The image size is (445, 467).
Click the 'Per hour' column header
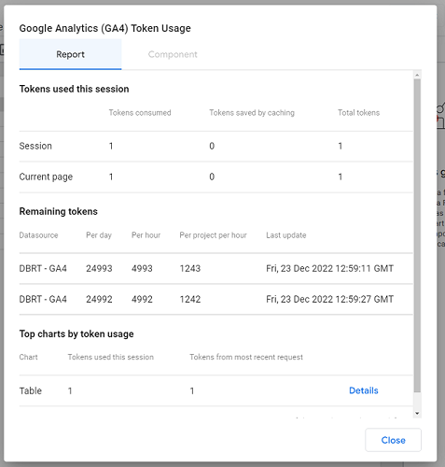point(146,235)
